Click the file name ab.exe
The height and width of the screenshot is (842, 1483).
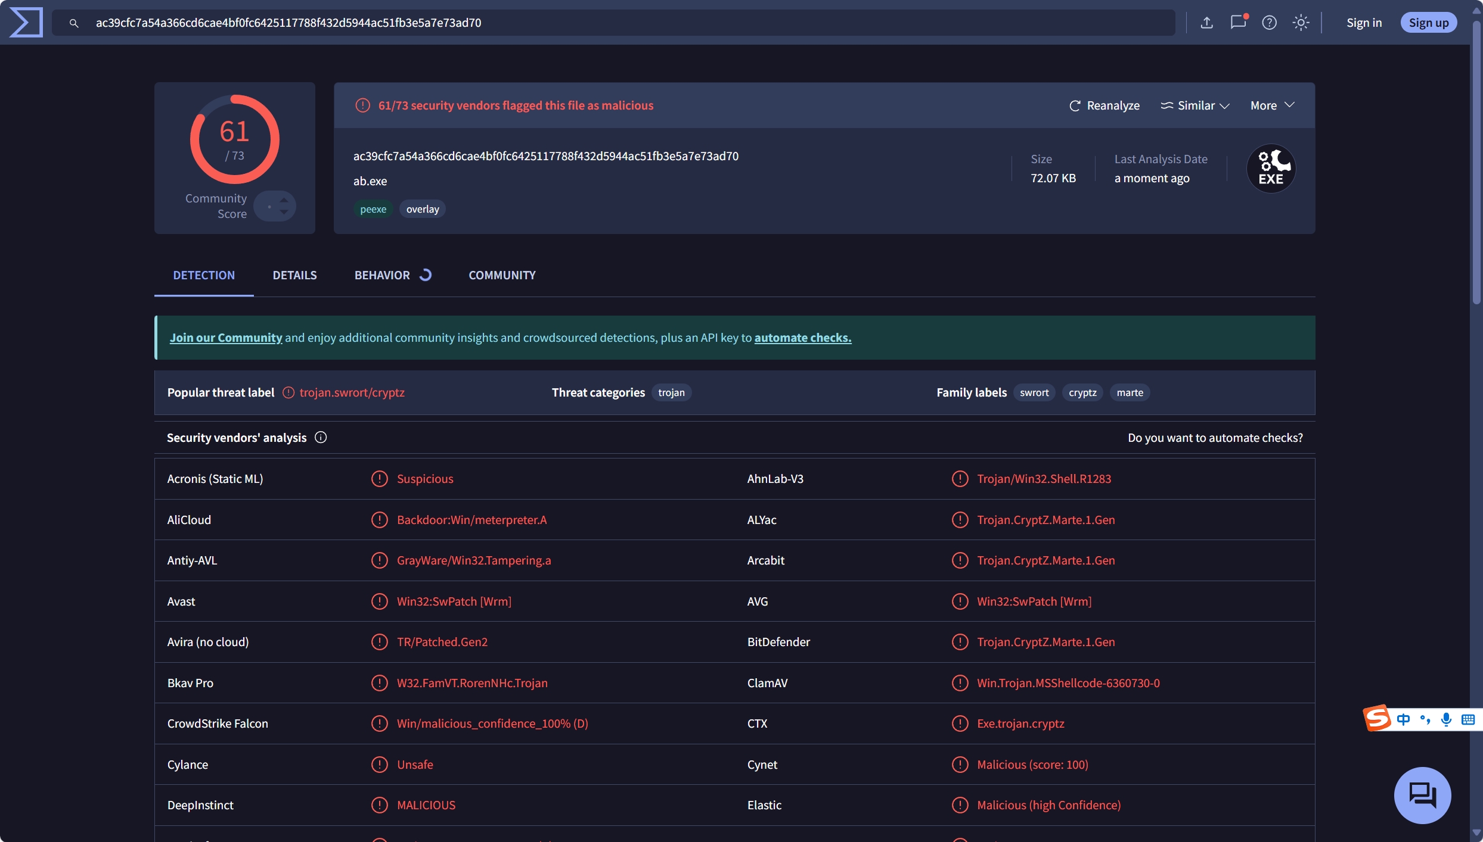pyautogui.click(x=370, y=181)
